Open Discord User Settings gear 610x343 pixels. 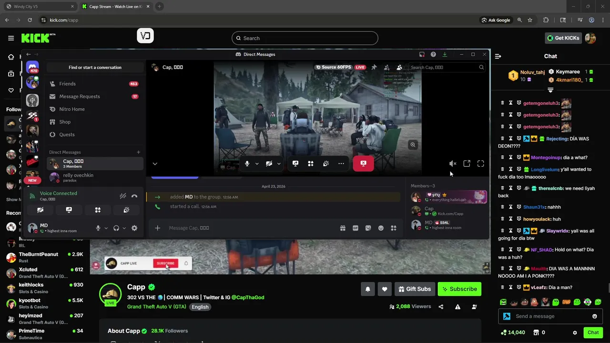click(134, 228)
